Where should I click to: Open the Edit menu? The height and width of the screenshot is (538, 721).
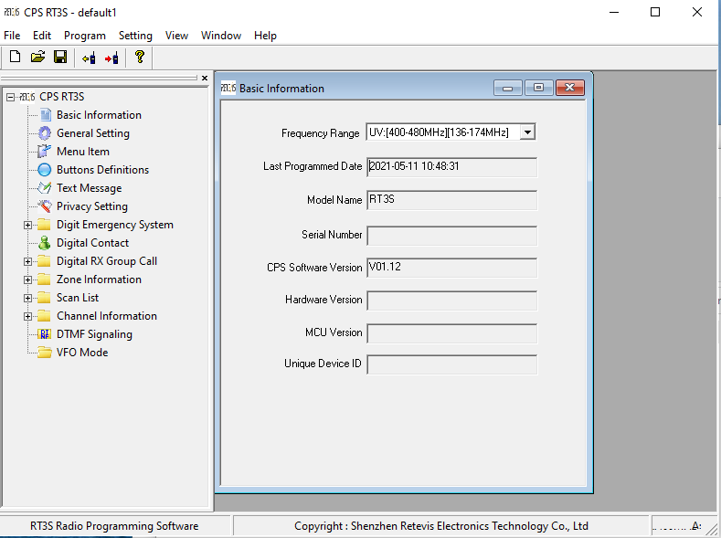[x=42, y=36]
